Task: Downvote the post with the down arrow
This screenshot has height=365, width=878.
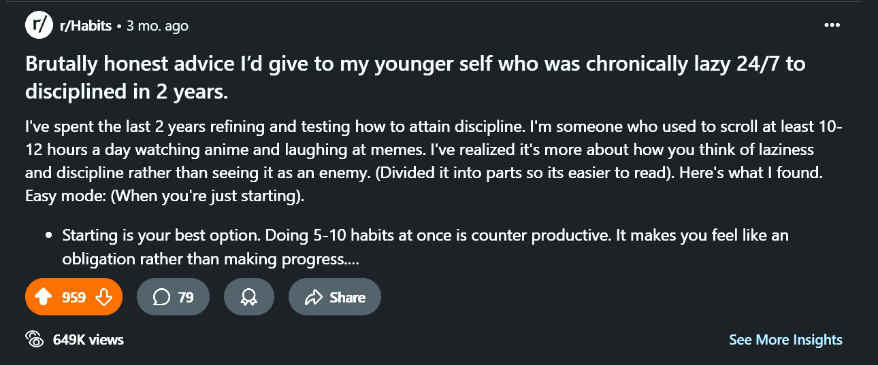Action: click(x=103, y=297)
